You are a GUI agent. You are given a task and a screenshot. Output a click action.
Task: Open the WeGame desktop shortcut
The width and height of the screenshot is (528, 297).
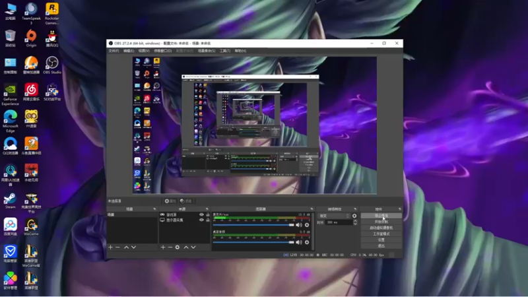pyautogui.click(x=31, y=227)
